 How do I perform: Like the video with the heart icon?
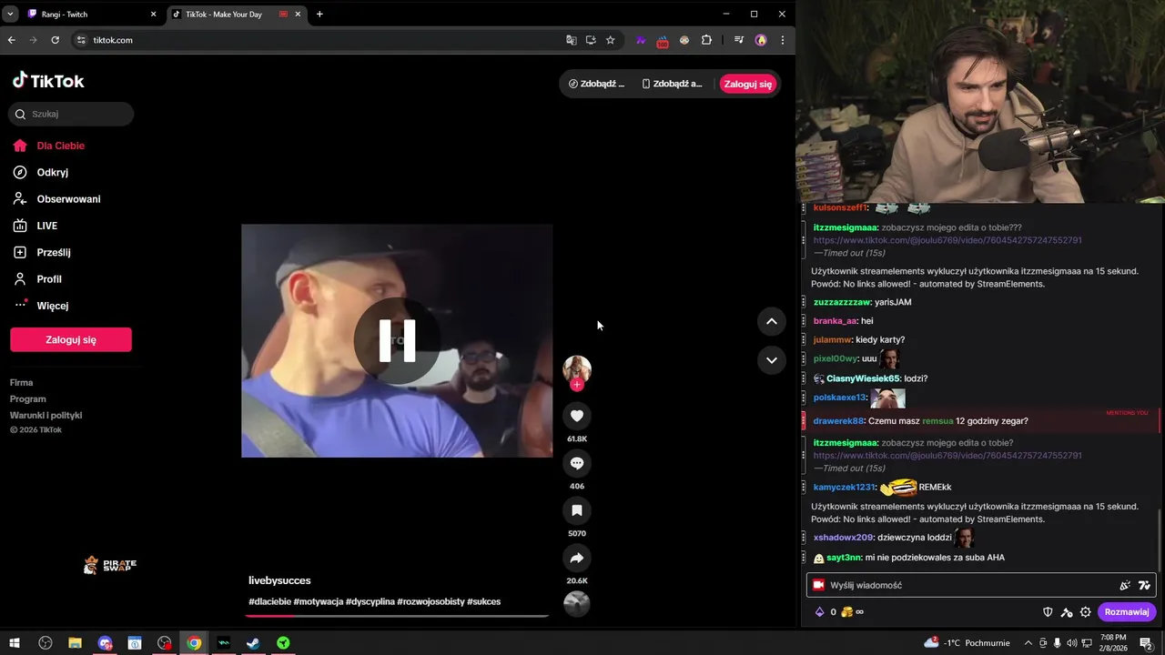point(577,416)
